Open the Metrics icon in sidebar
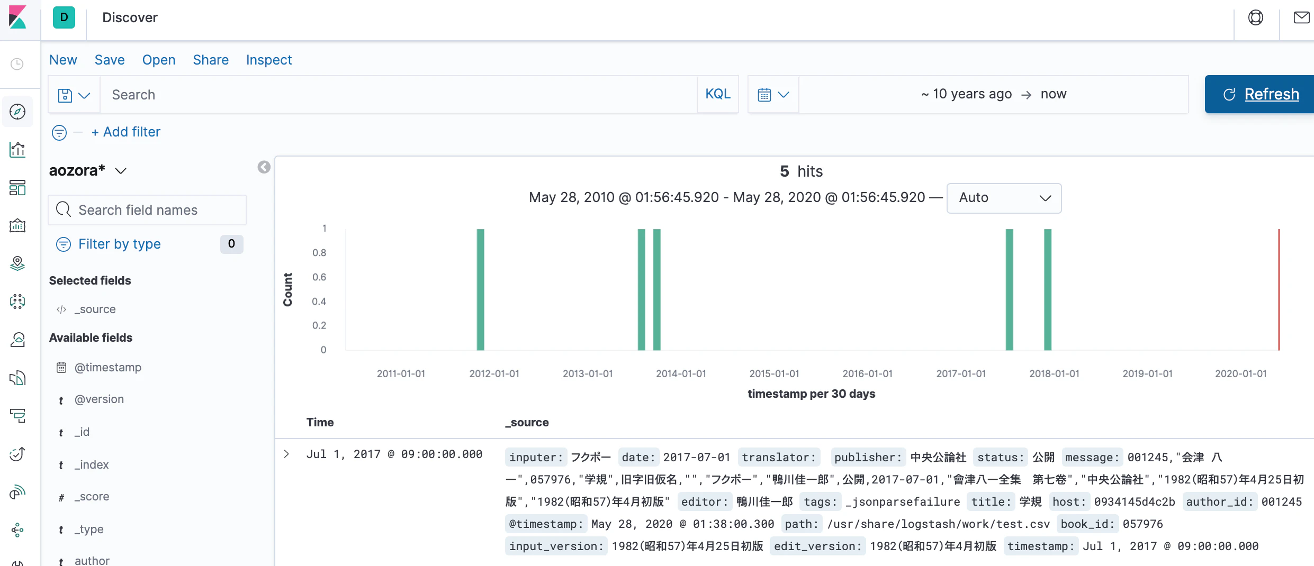The width and height of the screenshot is (1314, 566). 17,340
